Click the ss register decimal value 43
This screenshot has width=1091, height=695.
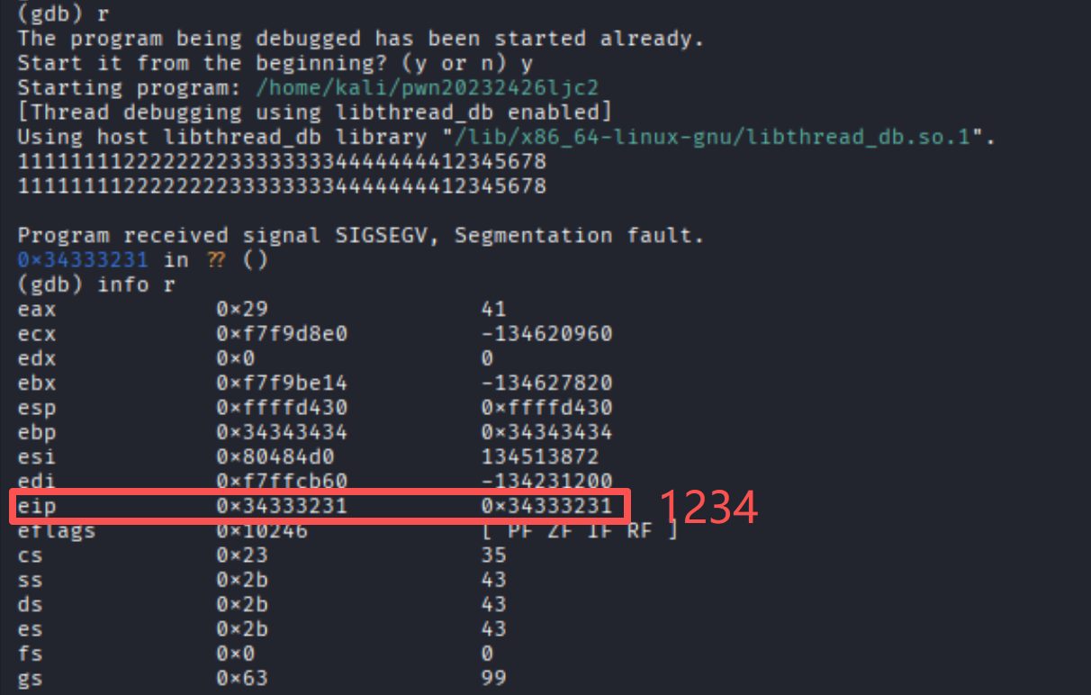click(x=493, y=580)
